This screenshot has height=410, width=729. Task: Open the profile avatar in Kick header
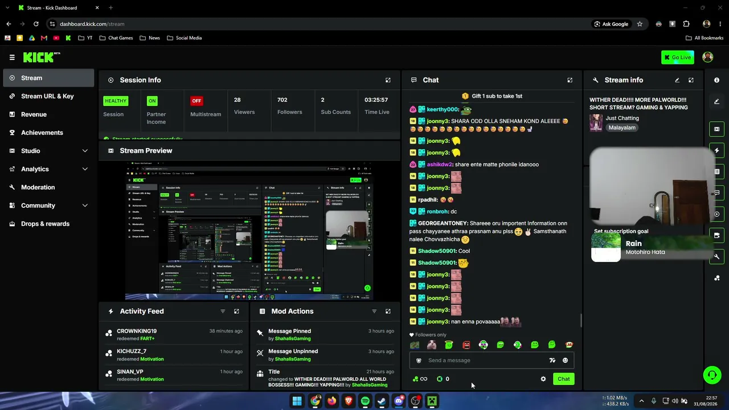tap(708, 57)
